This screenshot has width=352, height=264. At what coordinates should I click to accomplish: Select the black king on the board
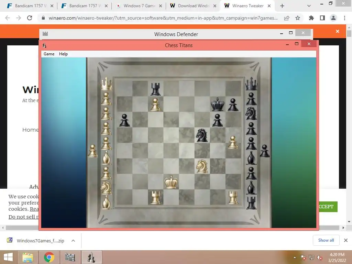pyautogui.click(x=218, y=104)
